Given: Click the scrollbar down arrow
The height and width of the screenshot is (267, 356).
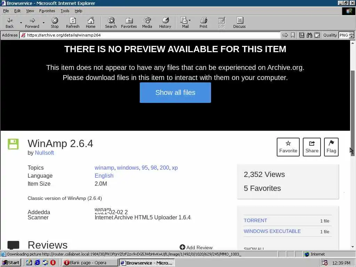Looking at the screenshot, I should tap(353, 247).
